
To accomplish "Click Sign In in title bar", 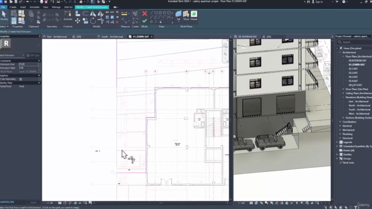I will click(317, 2).
